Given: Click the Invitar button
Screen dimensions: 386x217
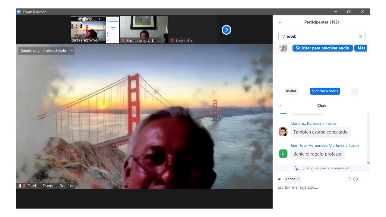Looking at the screenshot, I should click(291, 91).
